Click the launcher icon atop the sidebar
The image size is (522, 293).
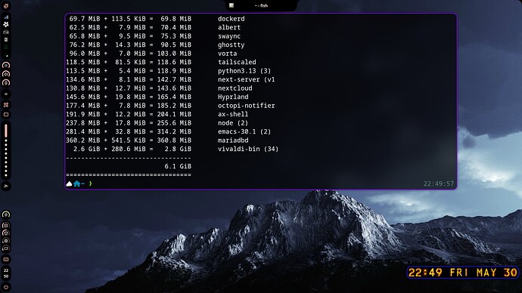6,5
